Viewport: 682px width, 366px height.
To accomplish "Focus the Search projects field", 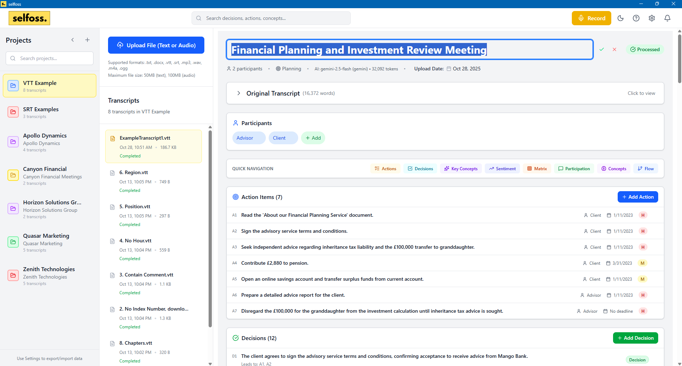I will pyautogui.click(x=49, y=58).
